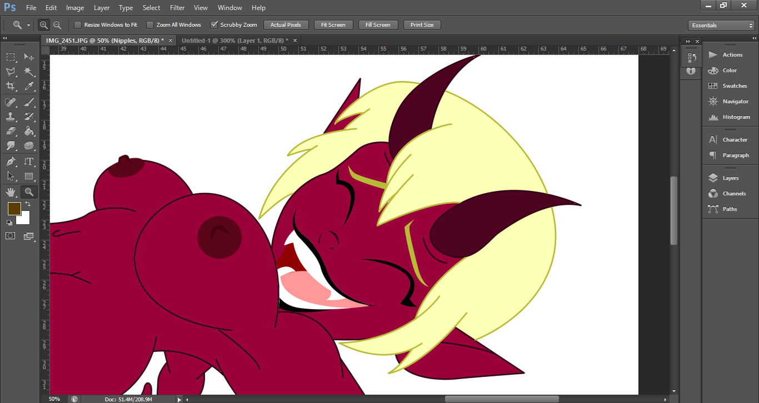Image resolution: width=759 pixels, height=403 pixels.
Task: Open the File menu
Action: (31, 8)
